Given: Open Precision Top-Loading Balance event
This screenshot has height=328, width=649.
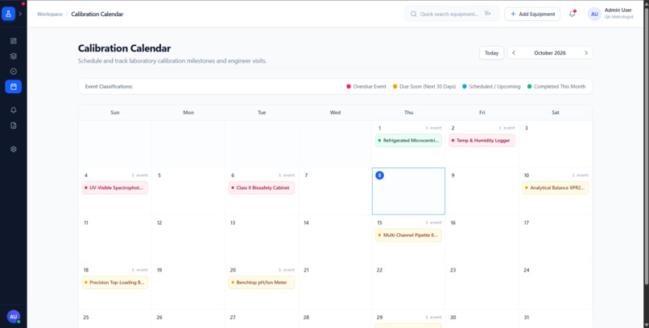Looking at the screenshot, I should tap(114, 282).
